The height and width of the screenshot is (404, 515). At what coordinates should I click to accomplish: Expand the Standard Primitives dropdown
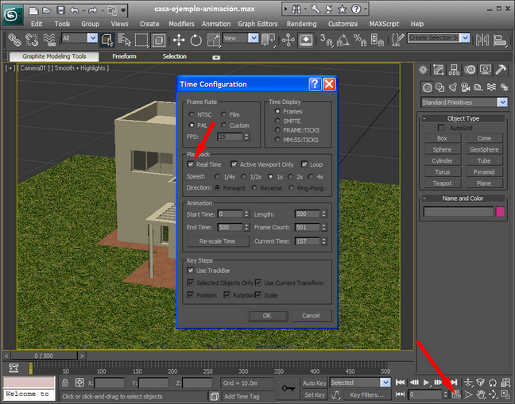click(x=502, y=102)
